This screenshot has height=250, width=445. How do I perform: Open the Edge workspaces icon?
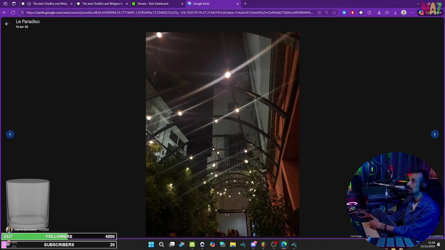[x=5, y=4]
